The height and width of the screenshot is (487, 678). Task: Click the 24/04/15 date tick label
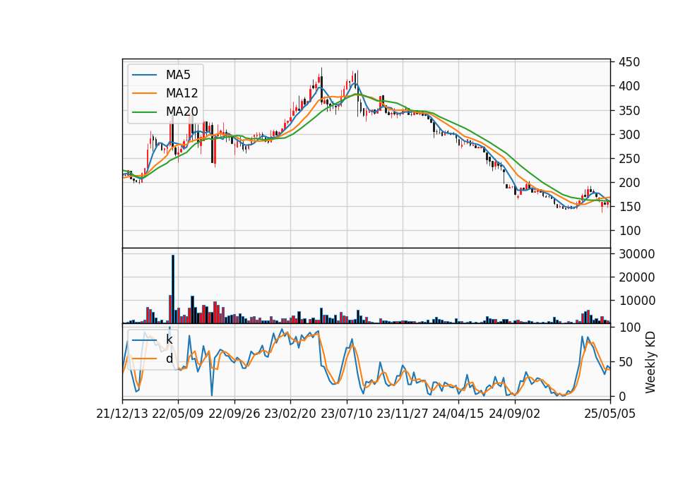pos(458,414)
